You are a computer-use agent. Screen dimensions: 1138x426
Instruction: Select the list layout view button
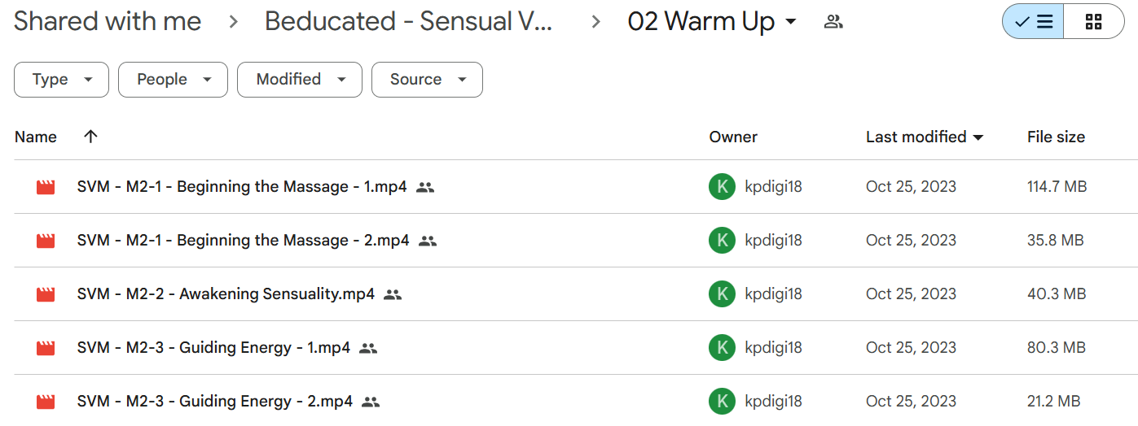(x=1034, y=22)
